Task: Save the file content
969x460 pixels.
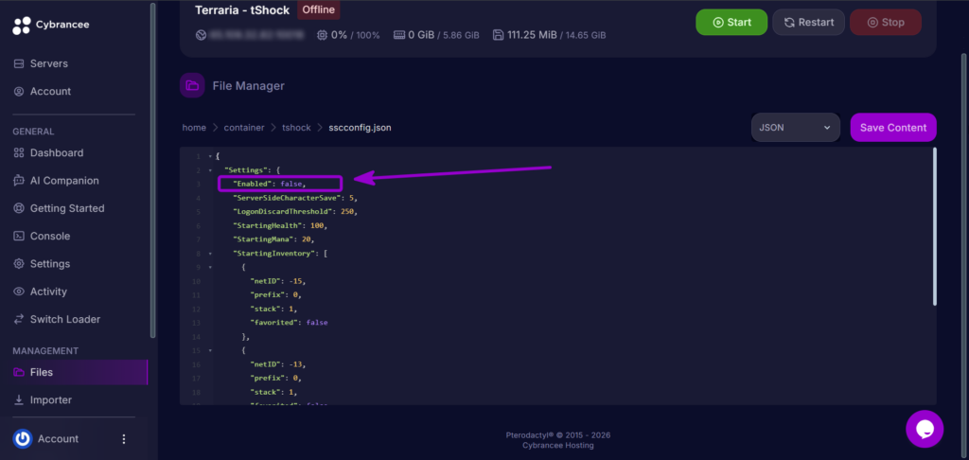Action: coord(893,128)
